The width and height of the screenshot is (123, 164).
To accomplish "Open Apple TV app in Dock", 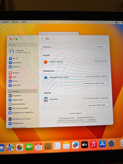I will (x=84, y=145).
